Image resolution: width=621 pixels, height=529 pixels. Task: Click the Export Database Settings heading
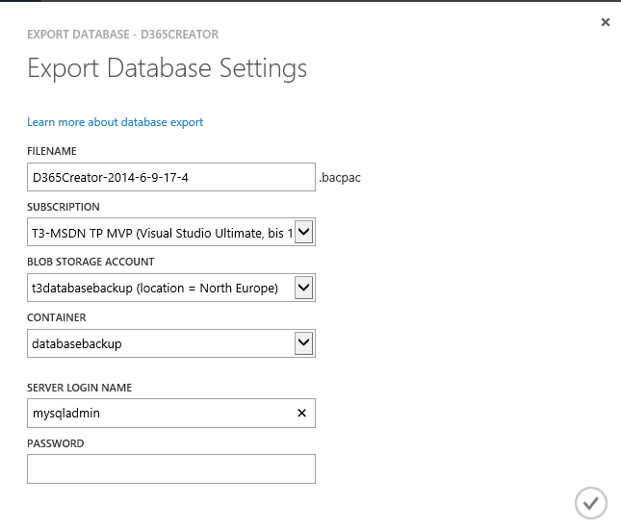168,69
